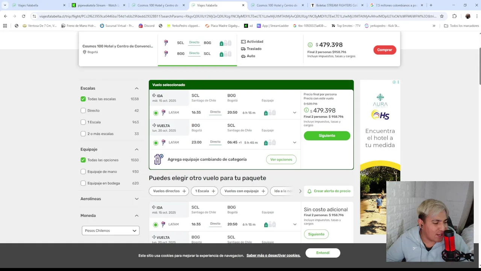
Task: Check the 2 o más escalas checkbox
Action: [x=83, y=134]
